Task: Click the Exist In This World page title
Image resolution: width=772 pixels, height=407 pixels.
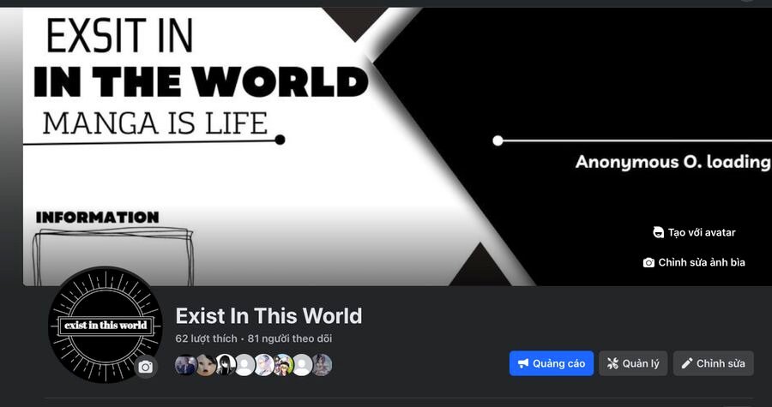Action: click(268, 316)
